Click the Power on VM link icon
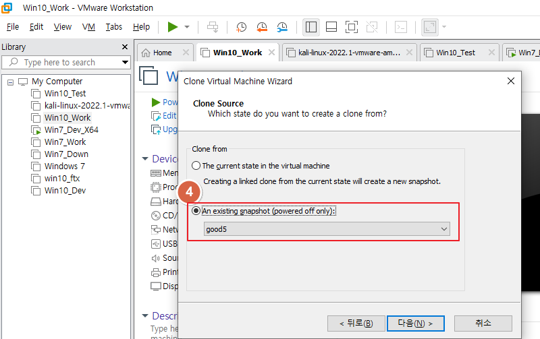The image size is (540, 339). point(156,102)
